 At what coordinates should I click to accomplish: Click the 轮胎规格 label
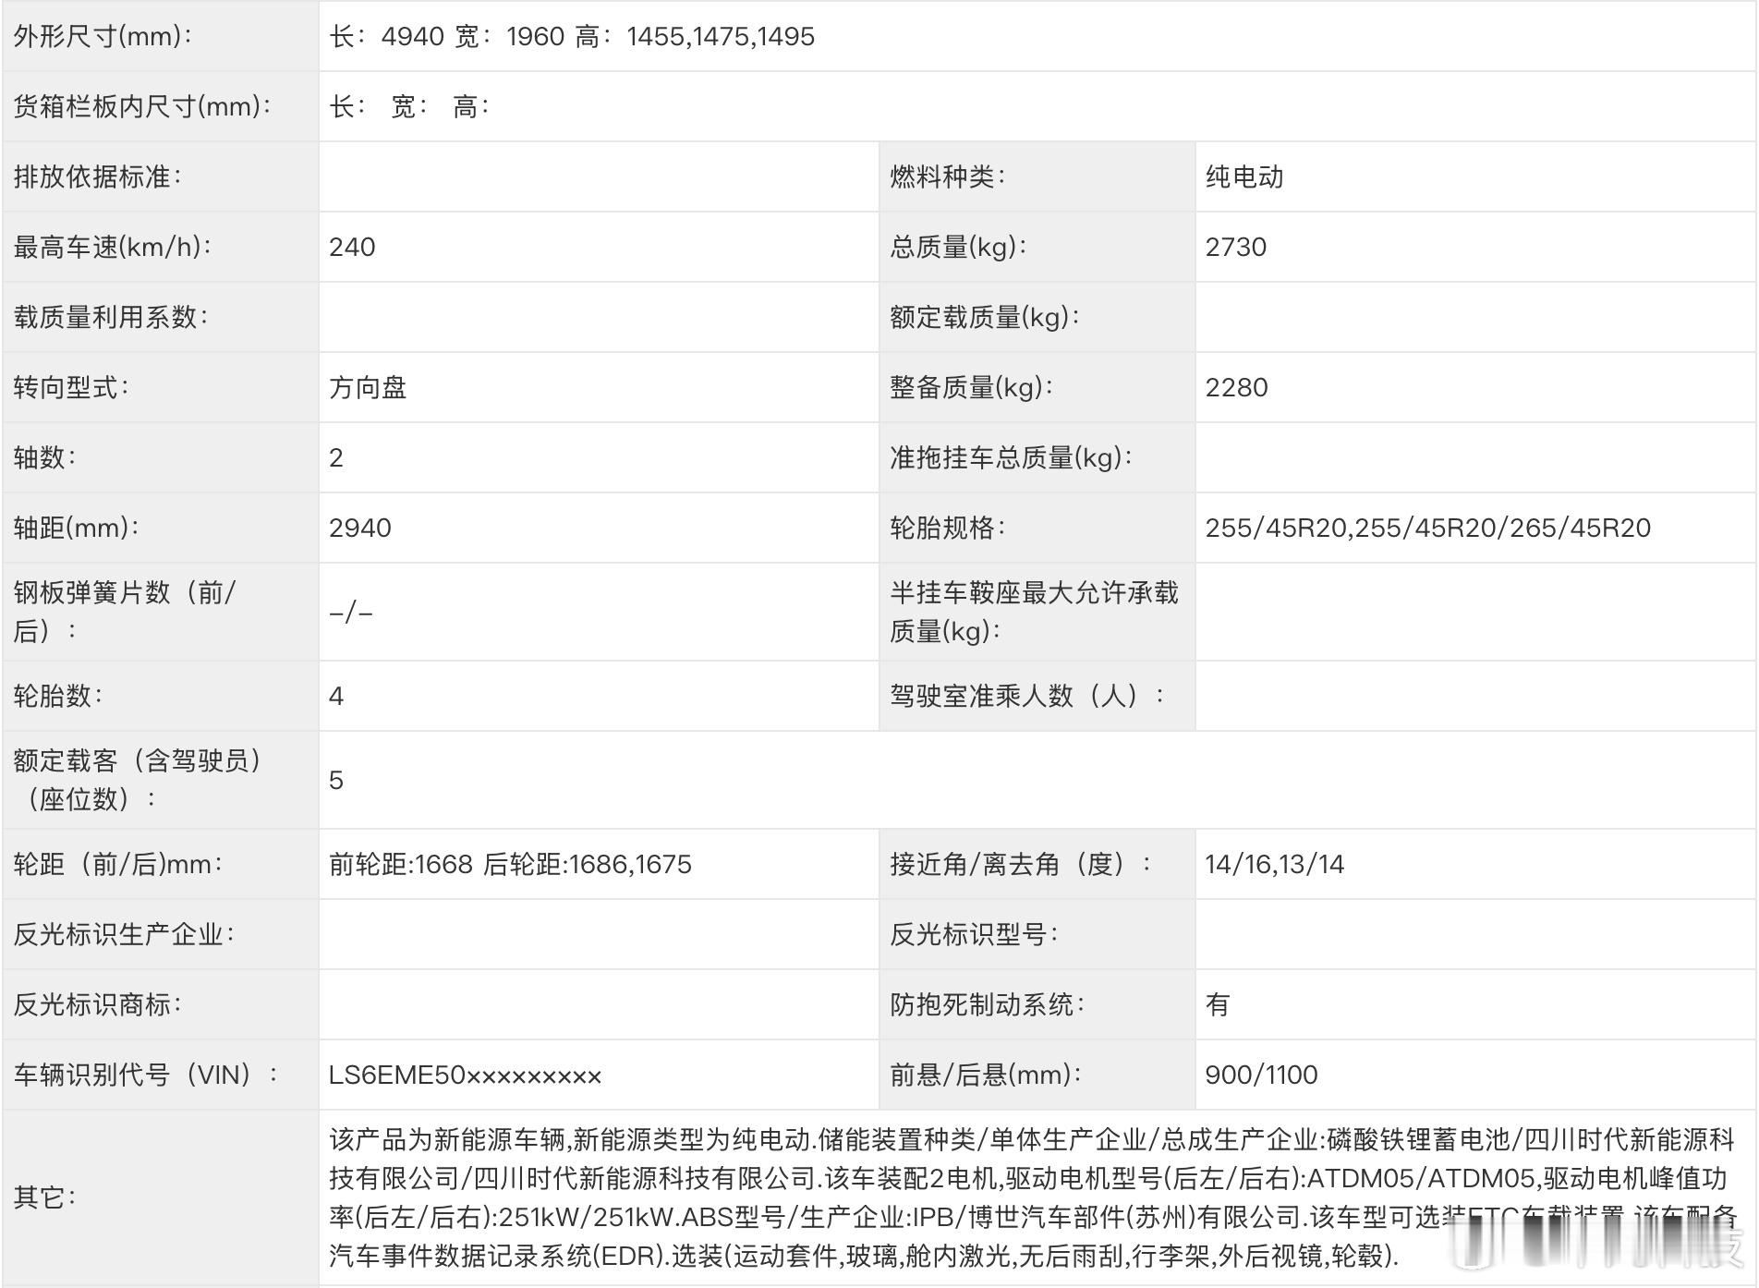coord(947,529)
